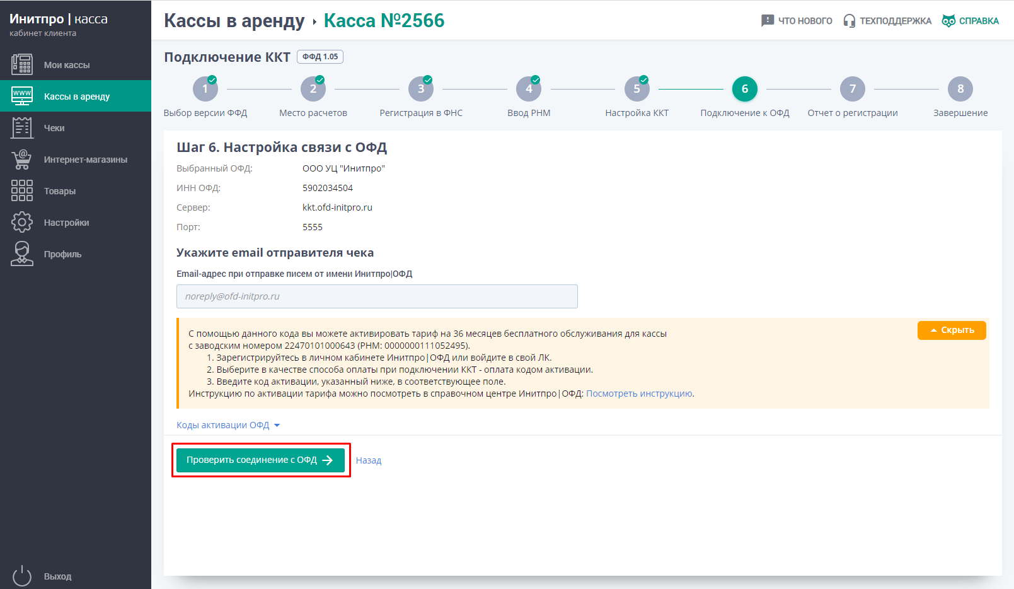Image resolution: width=1014 pixels, height=589 pixels.
Task: Click the Завершение step label
Action: pos(960,113)
